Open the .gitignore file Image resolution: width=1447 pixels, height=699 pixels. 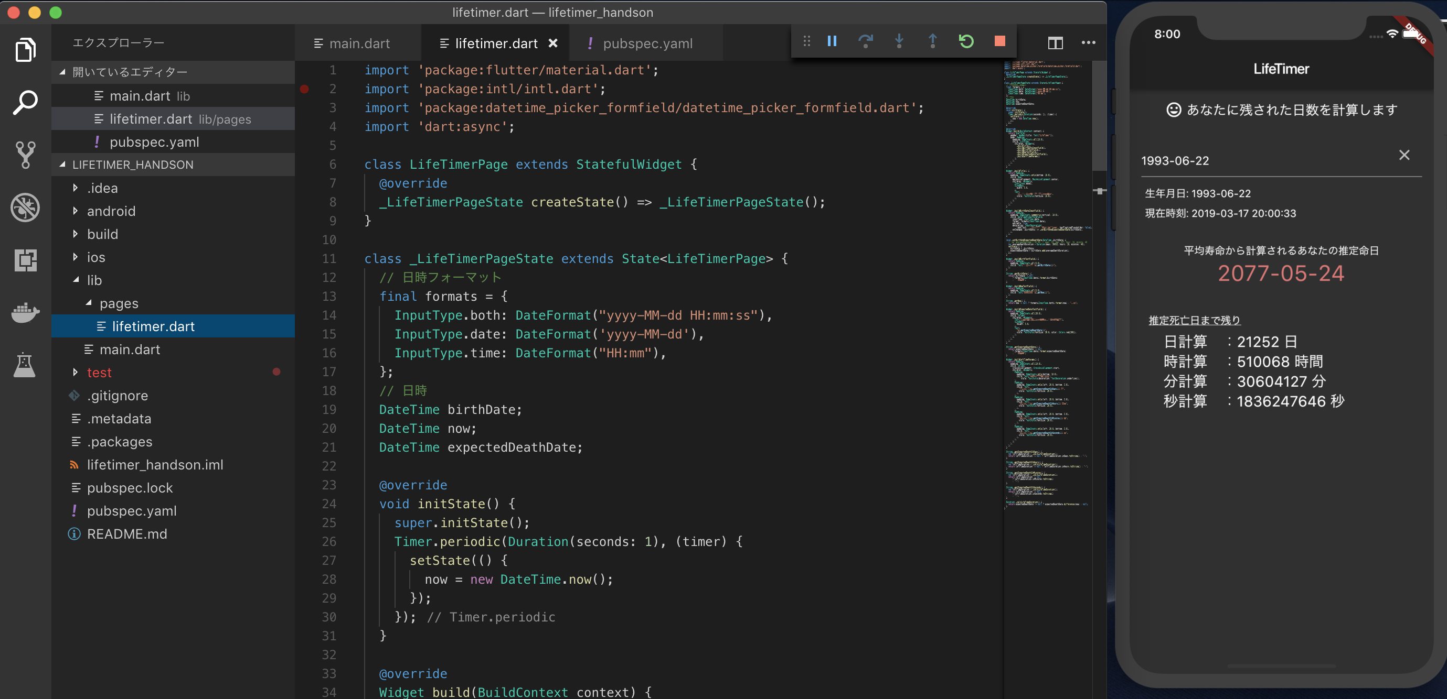[x=173, y=396]
